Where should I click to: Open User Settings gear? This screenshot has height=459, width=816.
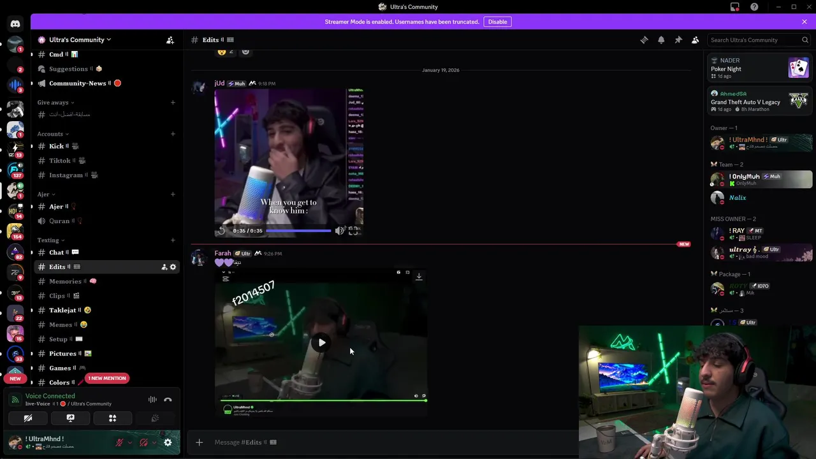tap(168, 442)
